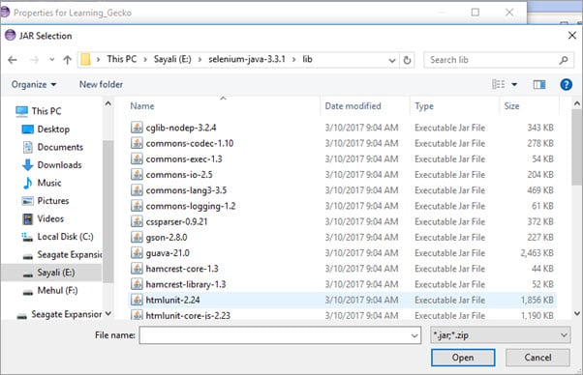583x375 pixels.
Task: Close the JAR Selection dialog
Action: point(572,36)
